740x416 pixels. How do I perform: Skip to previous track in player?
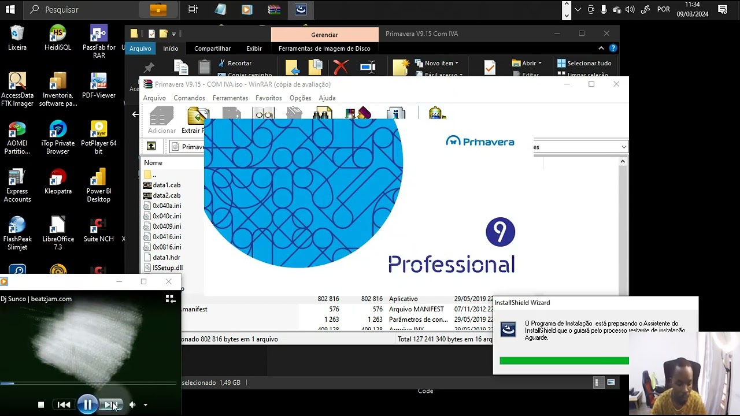pos(64,405)
